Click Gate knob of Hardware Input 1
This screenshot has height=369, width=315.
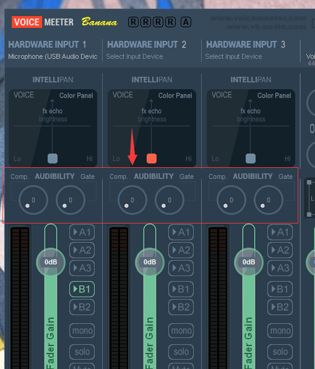click(71, 200)
